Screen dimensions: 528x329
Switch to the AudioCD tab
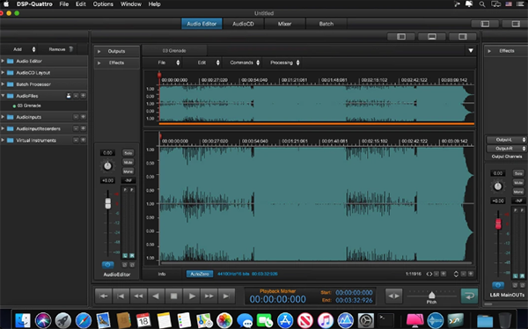tap(243, 24)
